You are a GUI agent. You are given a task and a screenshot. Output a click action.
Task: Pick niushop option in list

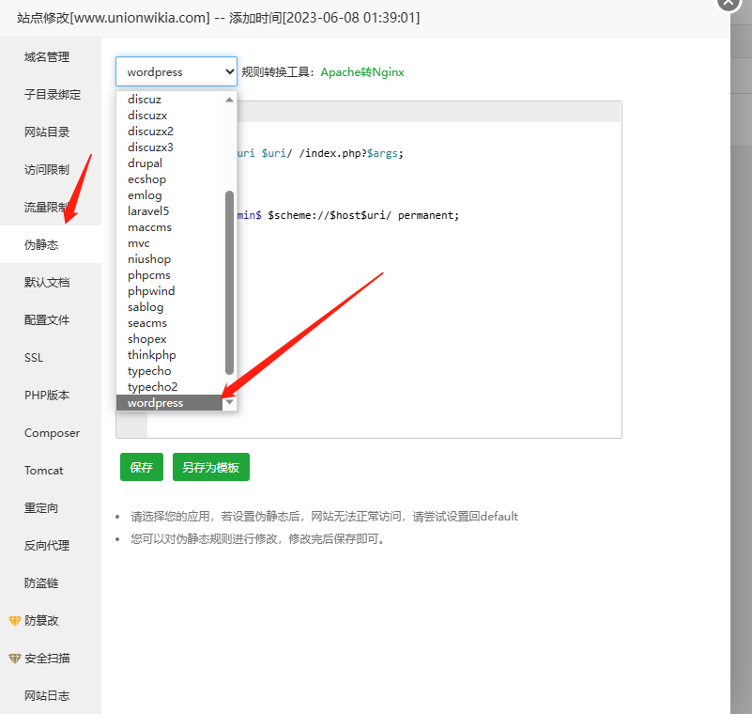[170, 259]
